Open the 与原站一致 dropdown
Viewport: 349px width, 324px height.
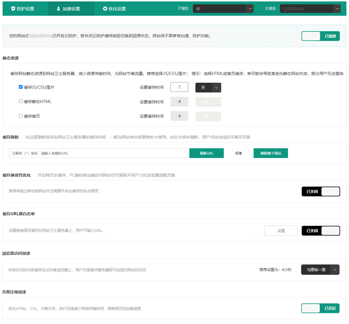tap(320, 270)
